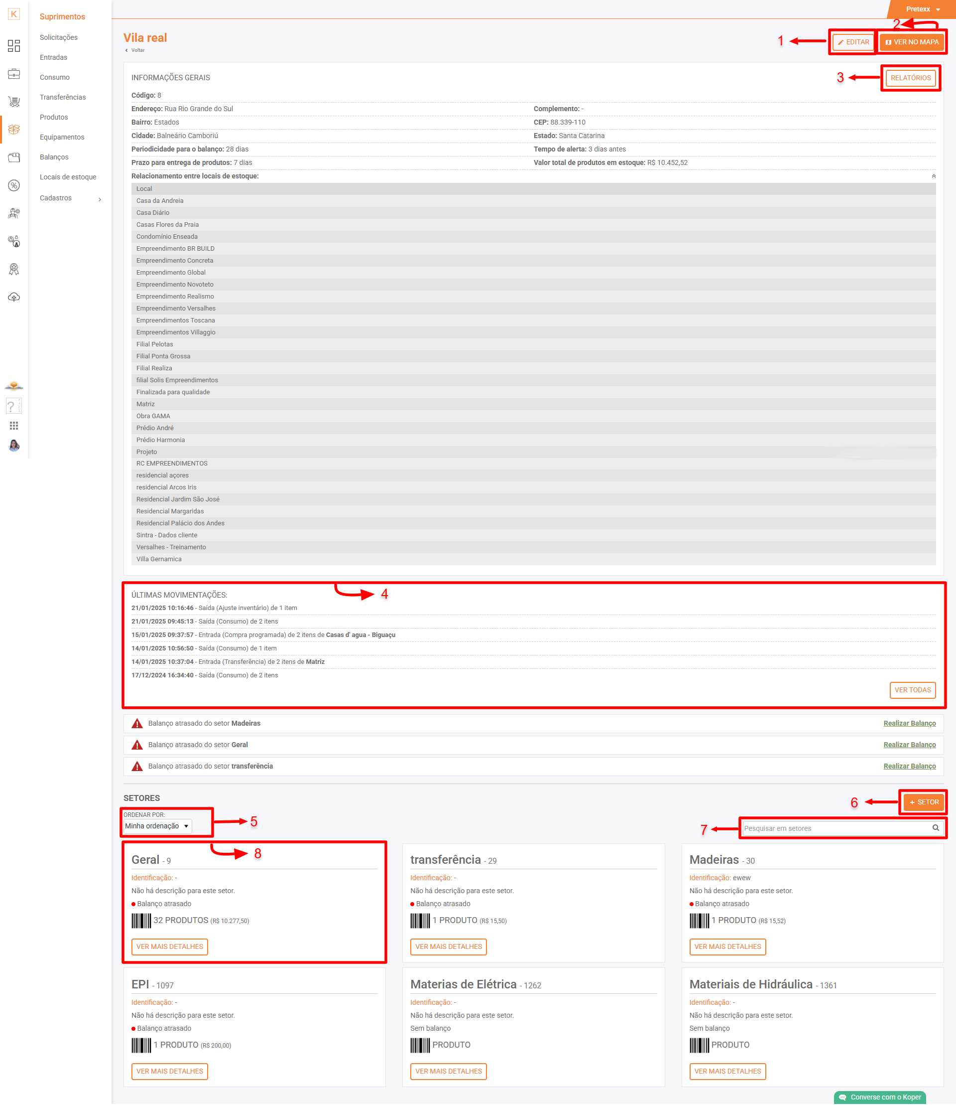Open the dashboard grid icon in sidebar
The image size is (956, 1105).
(14, 46)
